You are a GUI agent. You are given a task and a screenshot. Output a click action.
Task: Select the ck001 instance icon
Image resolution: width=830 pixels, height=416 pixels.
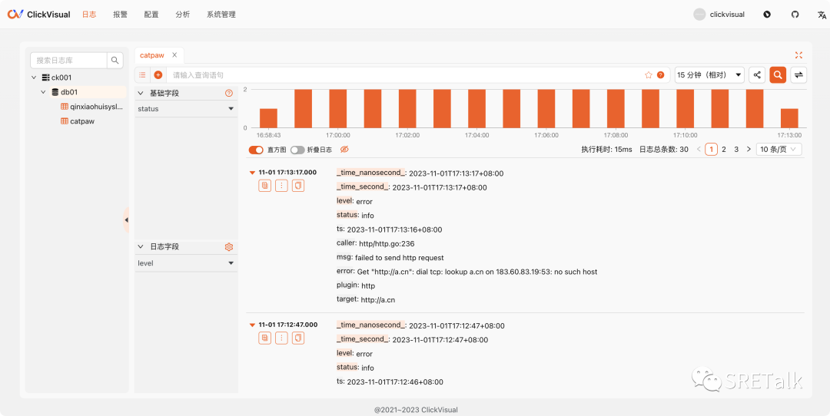pos(45,78)
